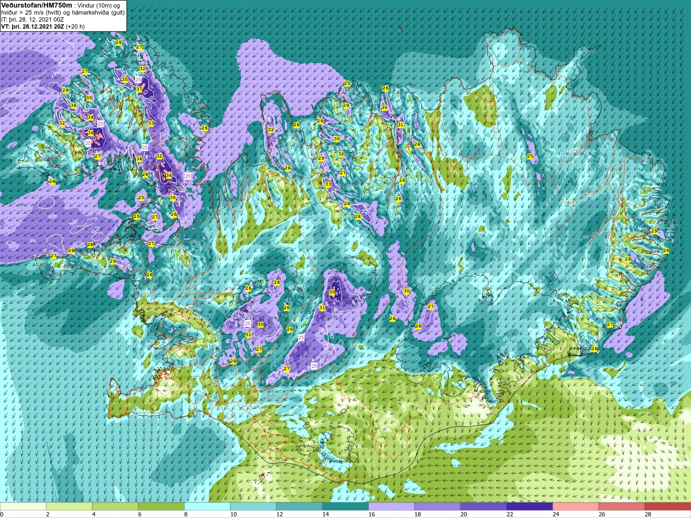The image size is (691, 518).
Task: Click the 4–6 m/s green legend swatch
Action: tap(115, 507)
